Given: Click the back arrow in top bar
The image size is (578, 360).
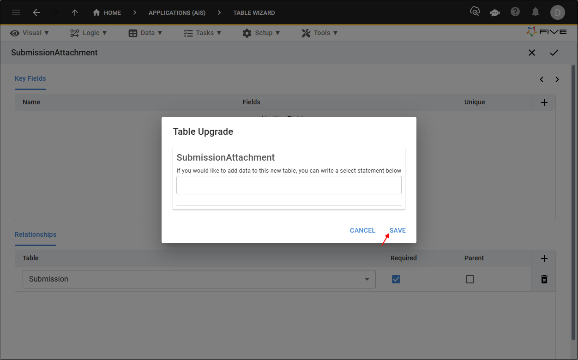Looking at the screenshot, I should tap(36, 12).
